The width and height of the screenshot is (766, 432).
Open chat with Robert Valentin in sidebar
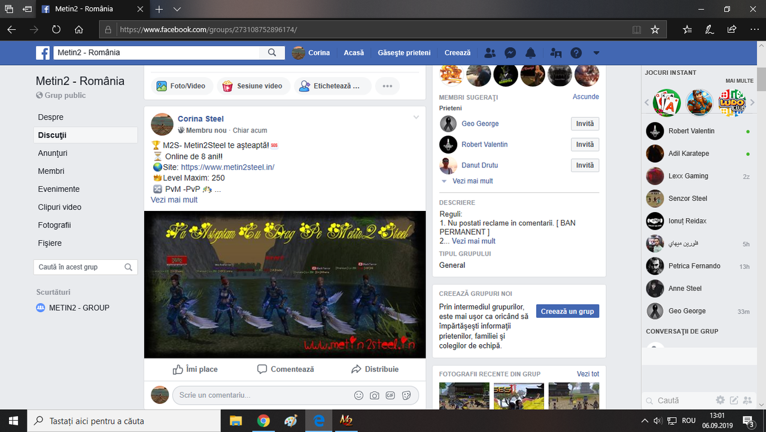(698, 131)
